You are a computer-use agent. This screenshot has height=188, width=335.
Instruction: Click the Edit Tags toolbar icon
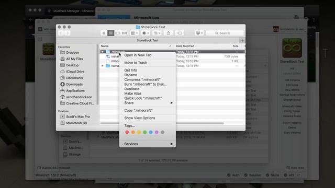[x=180, y=33]
